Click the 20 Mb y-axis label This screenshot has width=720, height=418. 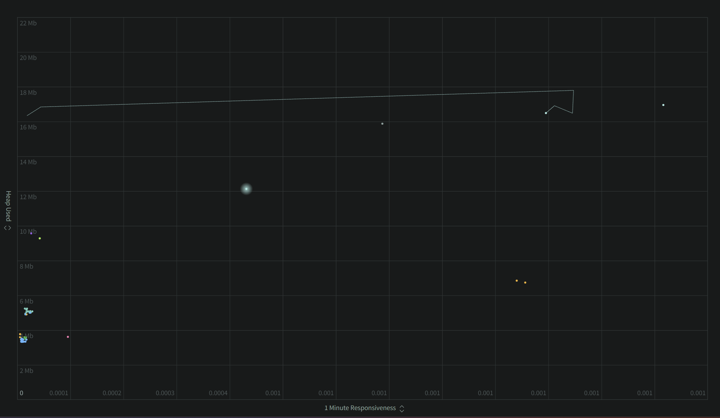[28, 58]
